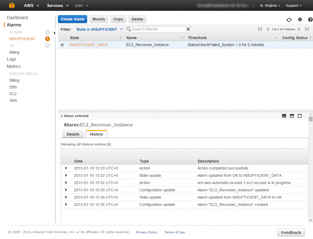Click the help question mark icon
This screenshot has height=239, width=313.
coord(310,19)
